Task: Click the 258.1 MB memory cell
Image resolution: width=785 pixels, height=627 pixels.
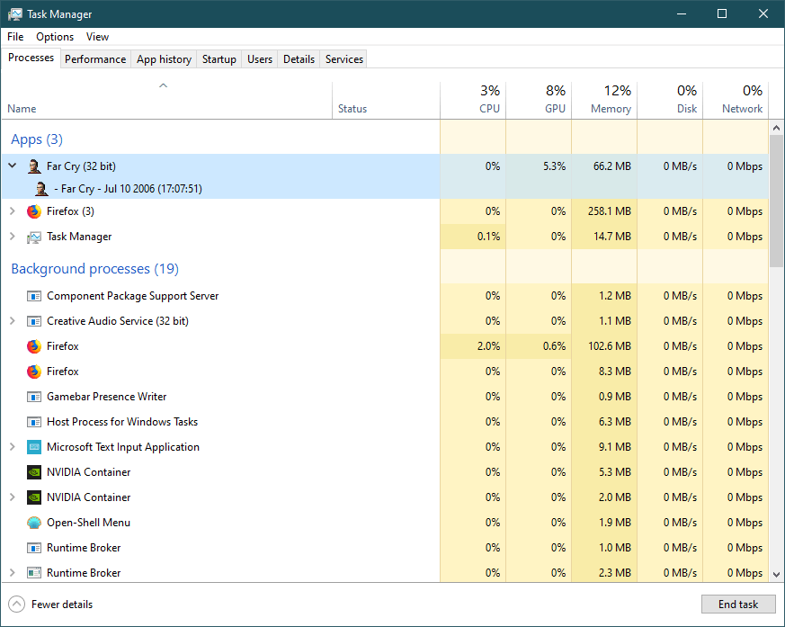Action: click(x=604, y=211)
